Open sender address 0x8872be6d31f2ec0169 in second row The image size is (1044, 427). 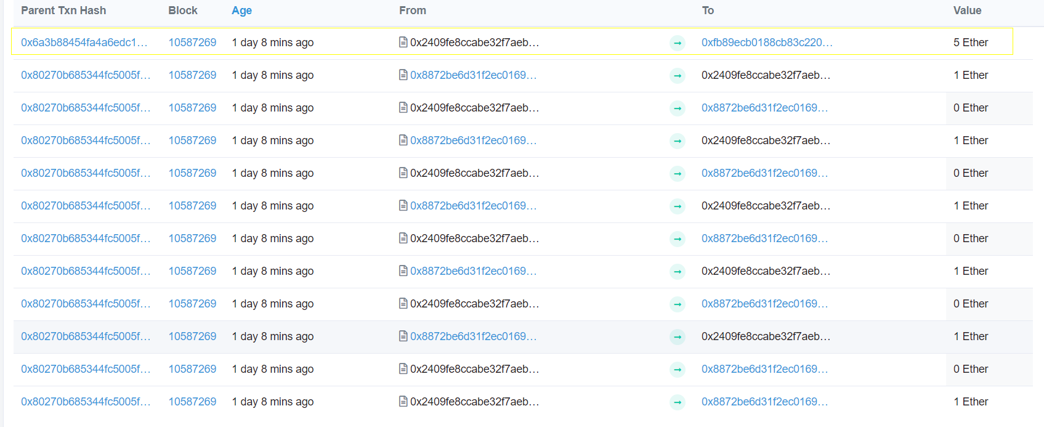(473, 75)
